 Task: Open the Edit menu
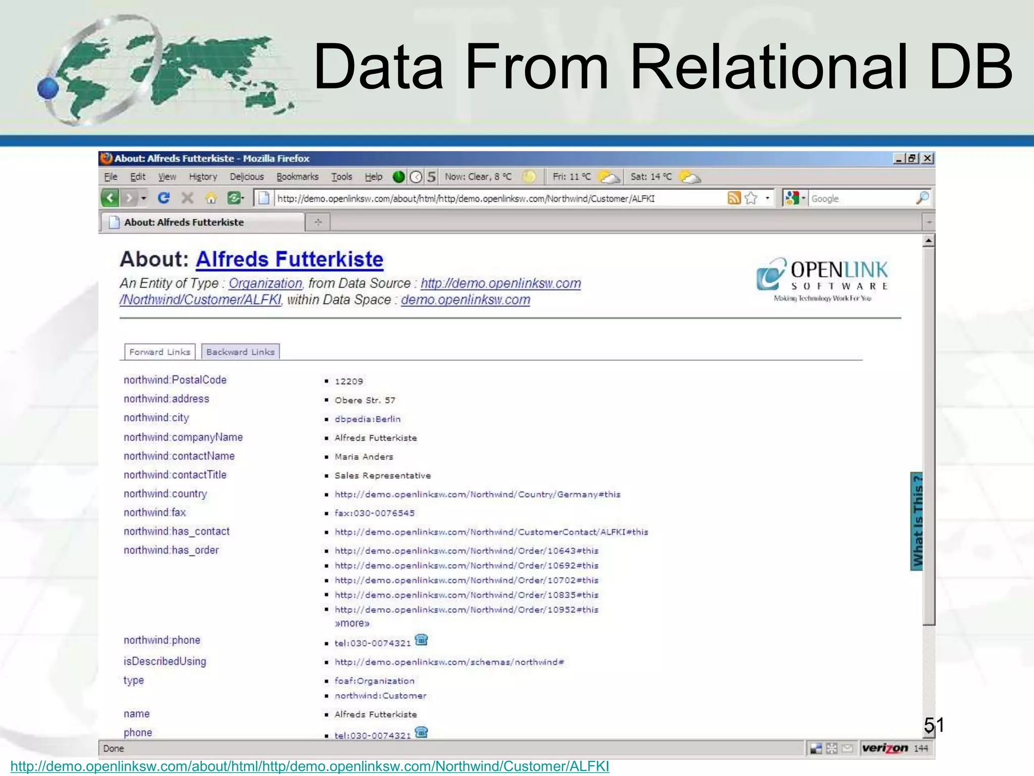coord(138,177)
